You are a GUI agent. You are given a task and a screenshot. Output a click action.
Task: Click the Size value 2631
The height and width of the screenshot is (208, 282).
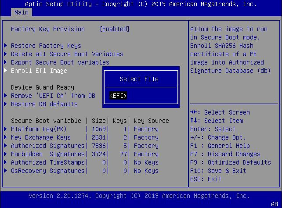pyautogui.click(x=99, y=137)
